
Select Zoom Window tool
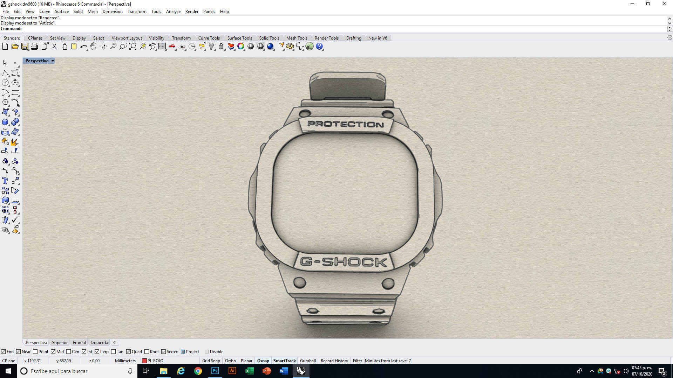click(123, 46)
